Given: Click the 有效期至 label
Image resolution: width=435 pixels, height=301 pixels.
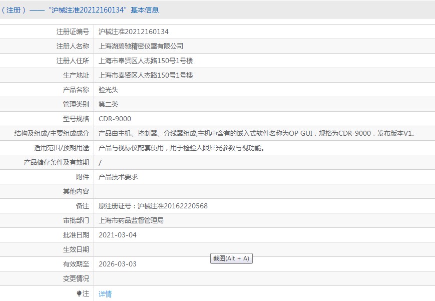Looking at the screenshot, I should (x=76, y=264).
